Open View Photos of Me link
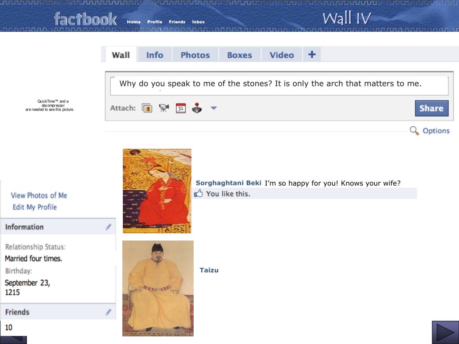The width and height of the screenshot is (459, 344). point(39,195)
